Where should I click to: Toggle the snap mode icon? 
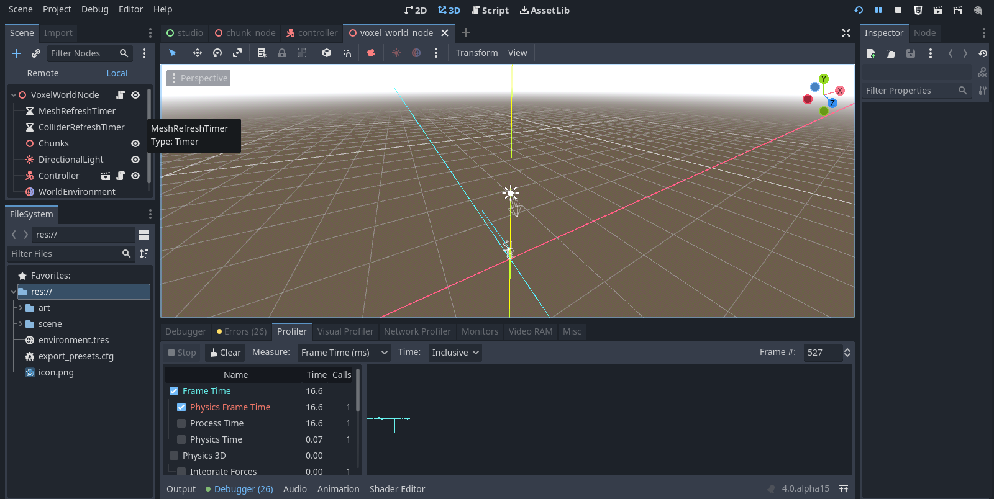click(x=347, y=53)
